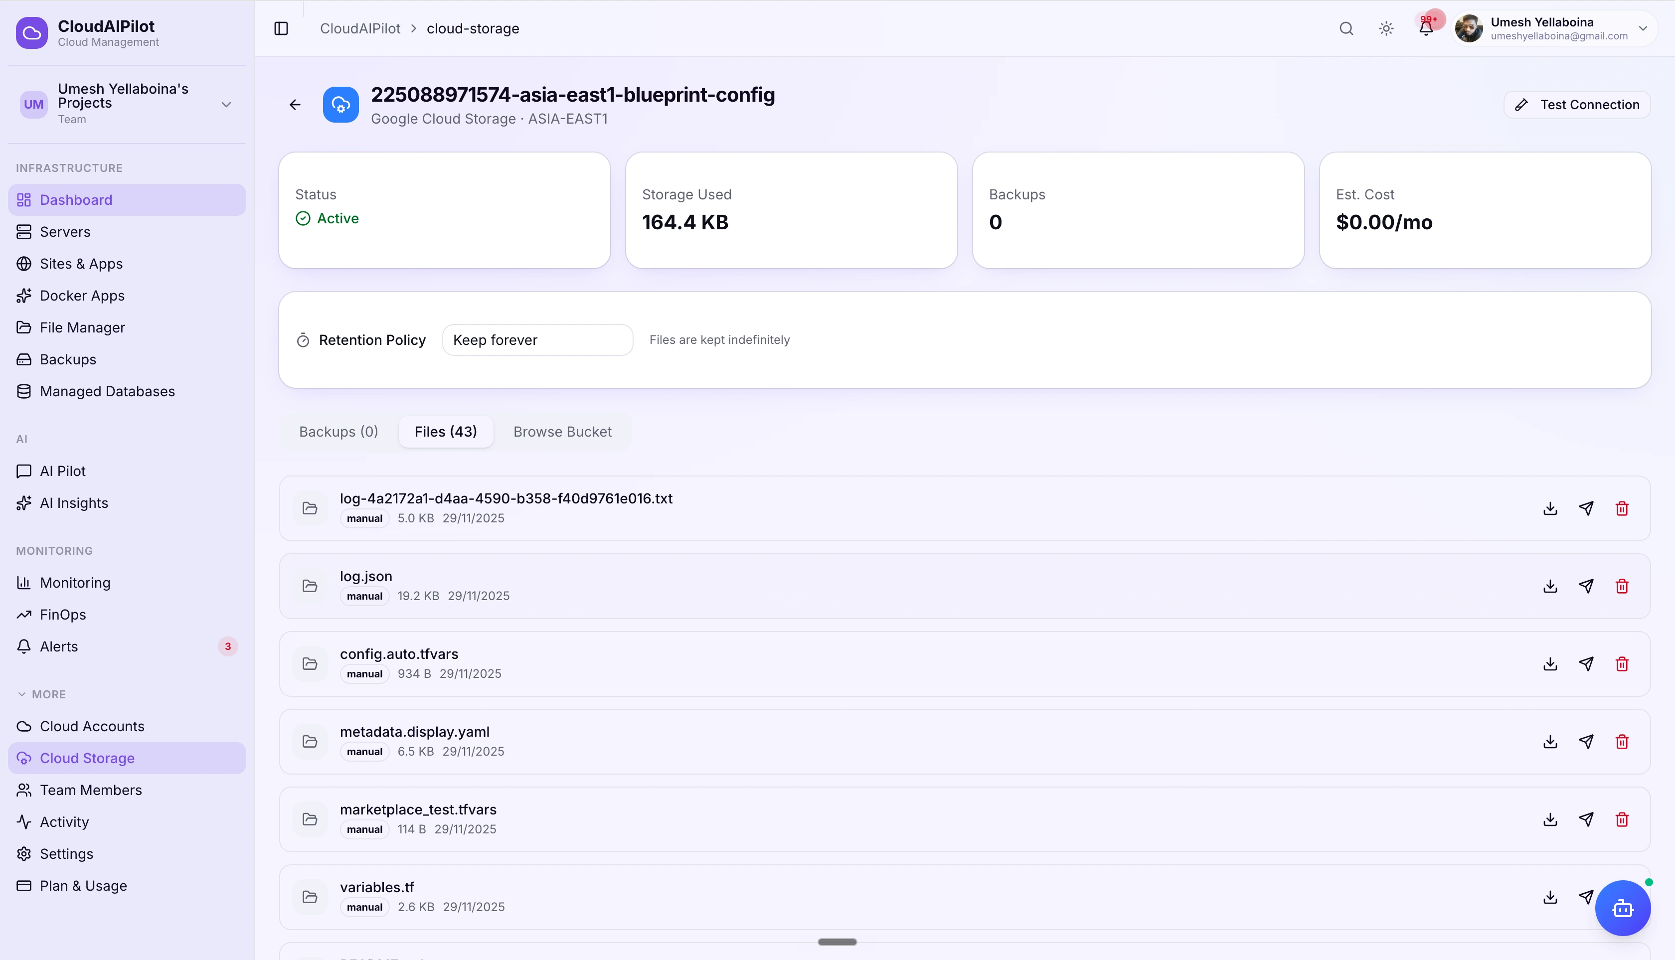Expand Umesh Yellaboina's Projects team switcher
Viewport: 1675px width, 960px height.
(127, 104)
